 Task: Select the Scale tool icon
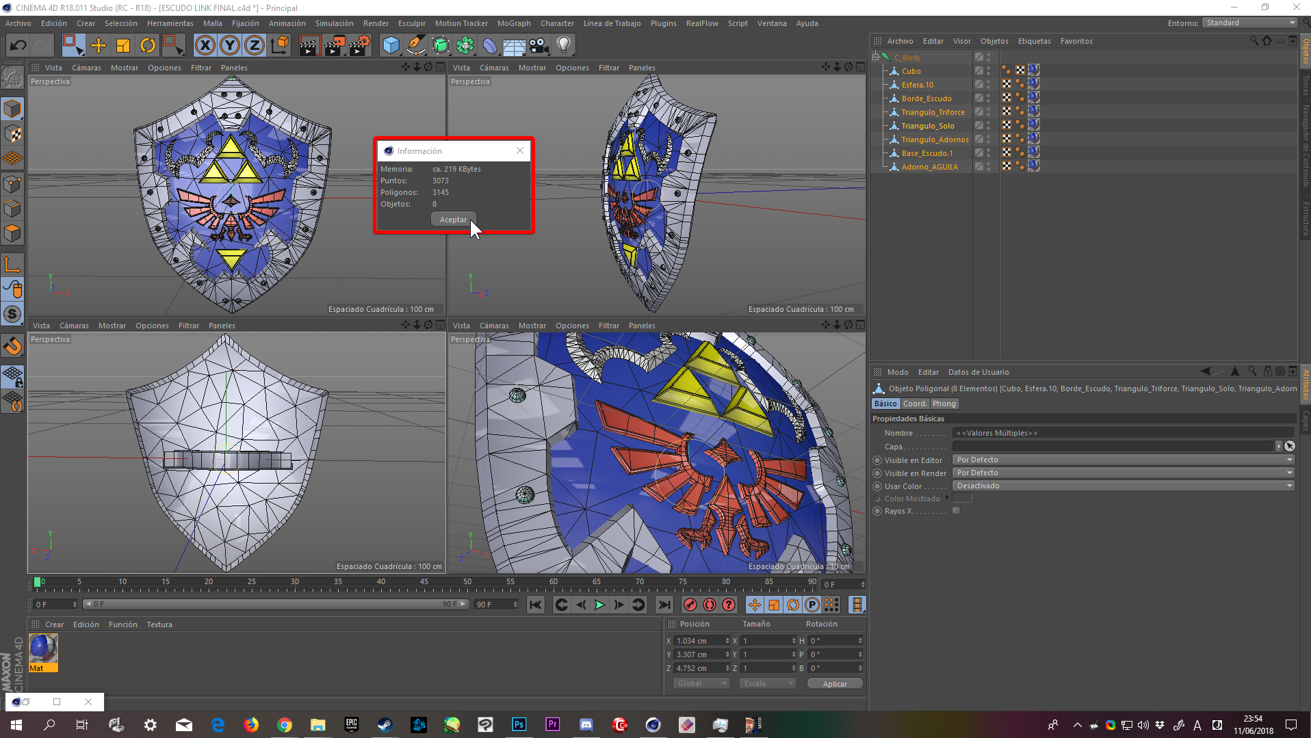(123, 46)
